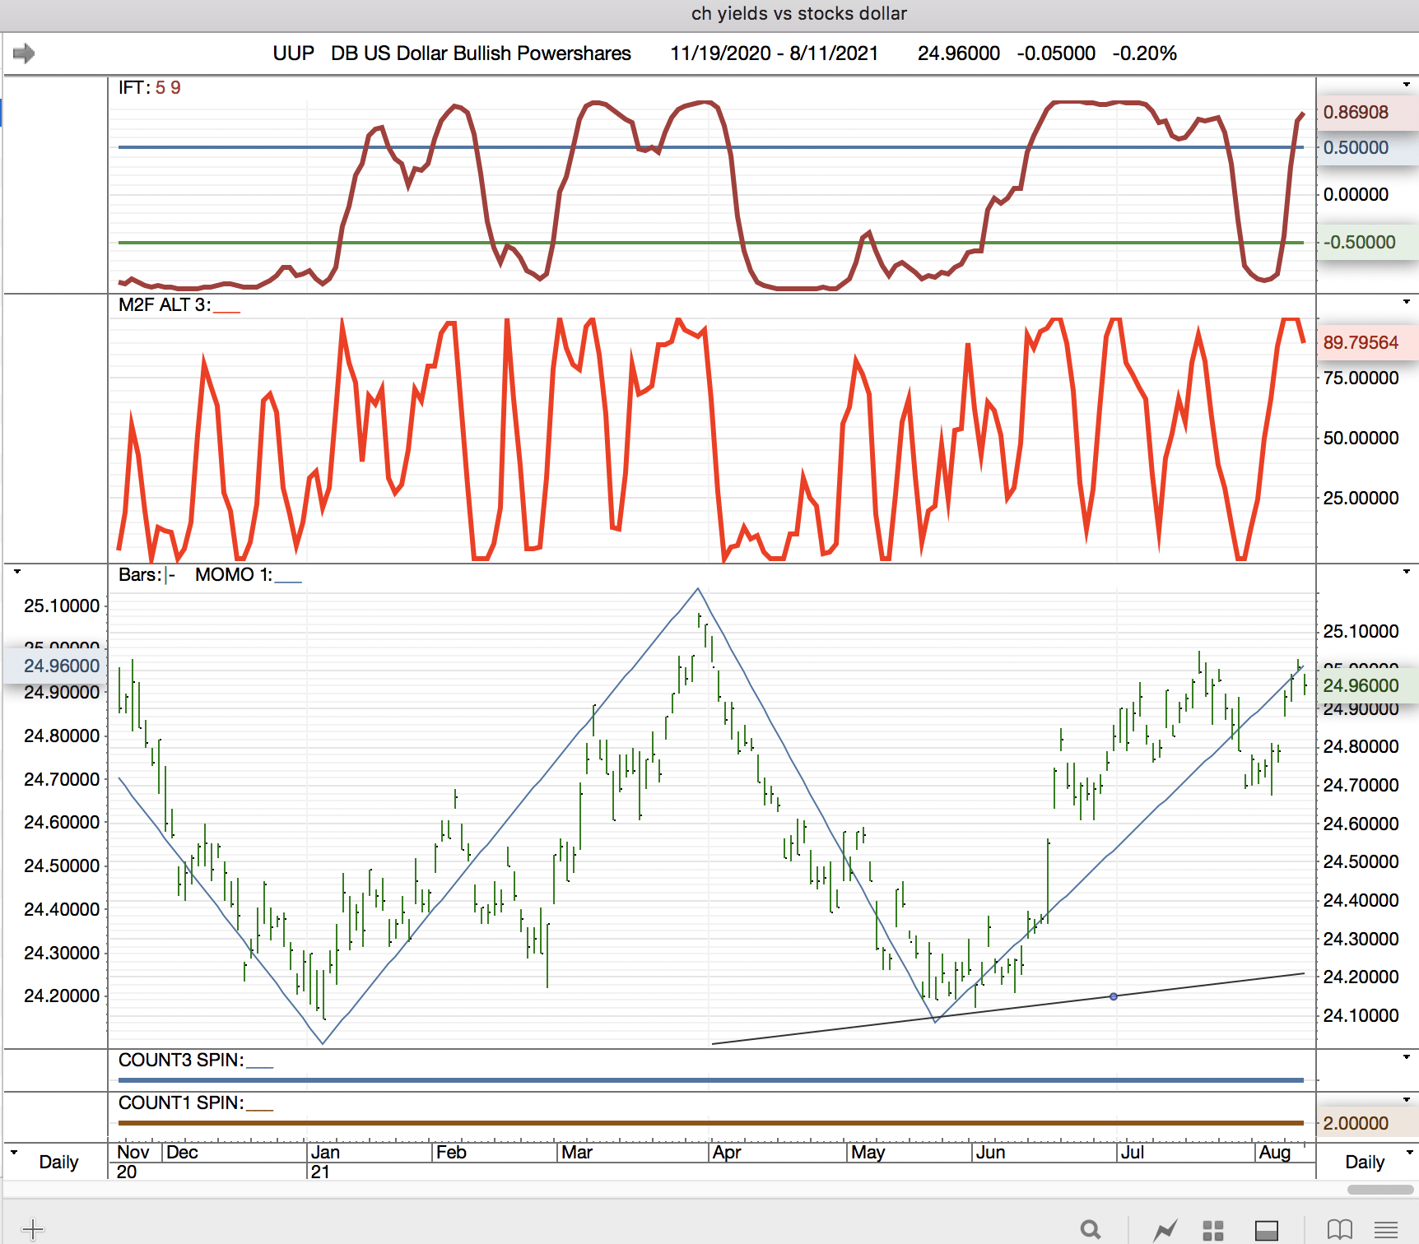Open the left Daily timeframe dropdown triangle

pos(14,1153)
